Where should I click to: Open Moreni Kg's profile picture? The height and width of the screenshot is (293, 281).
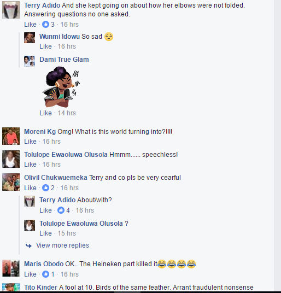click(x=11, y=136)
